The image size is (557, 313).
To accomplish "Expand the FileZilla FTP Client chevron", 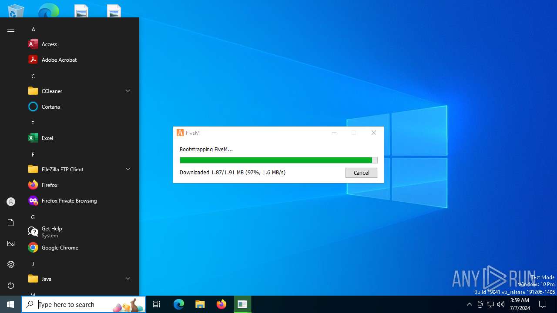I will click(x=128, y=169).
